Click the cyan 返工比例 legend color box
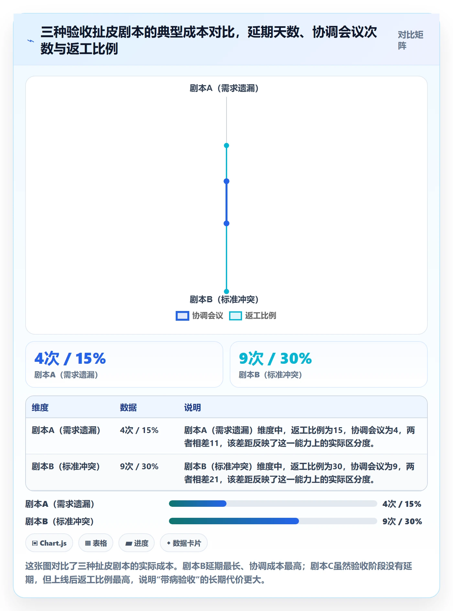Viewport: 453px width, 611px height. tap(236, 316)
